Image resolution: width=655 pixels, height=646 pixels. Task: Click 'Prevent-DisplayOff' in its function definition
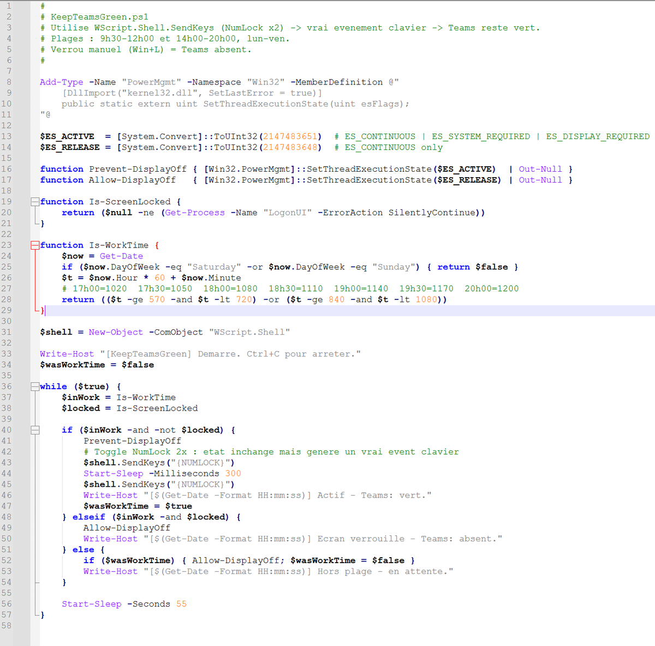pyautogui.click(x=138, y=169)
